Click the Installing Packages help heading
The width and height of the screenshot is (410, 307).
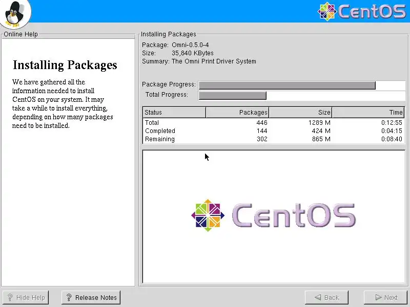[x=65, y=65]
